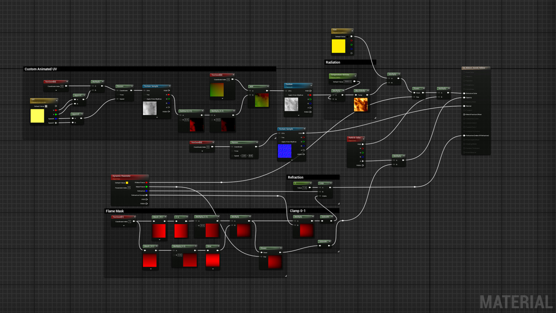Click the Opacity input pin on material node
556x313 pixels.
tap(464, 98)
